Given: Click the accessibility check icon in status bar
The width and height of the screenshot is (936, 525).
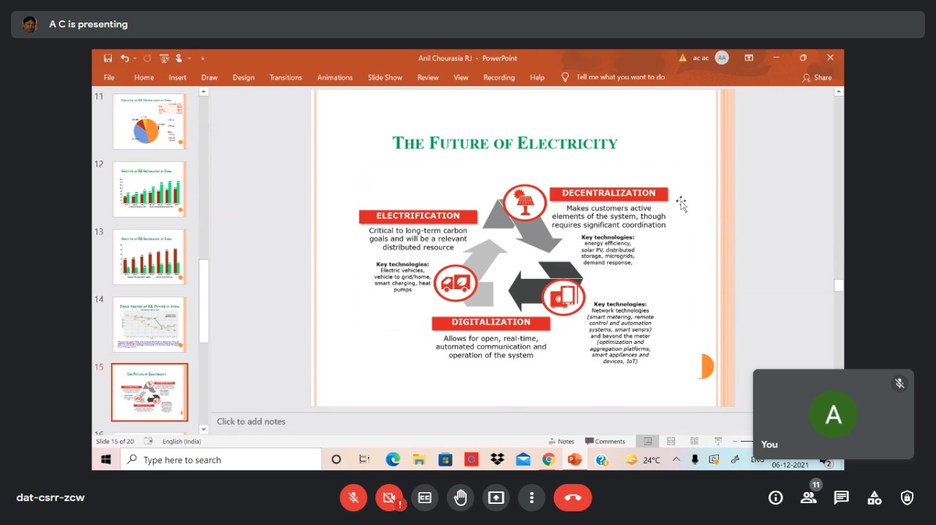Looking at the screenshot, I should [148, 441].
